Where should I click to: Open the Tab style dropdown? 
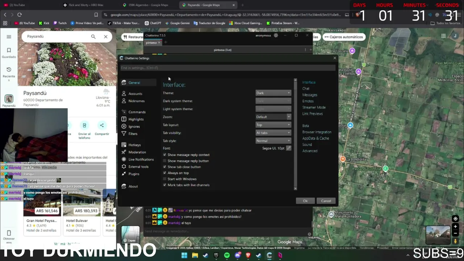pos(273,141)
